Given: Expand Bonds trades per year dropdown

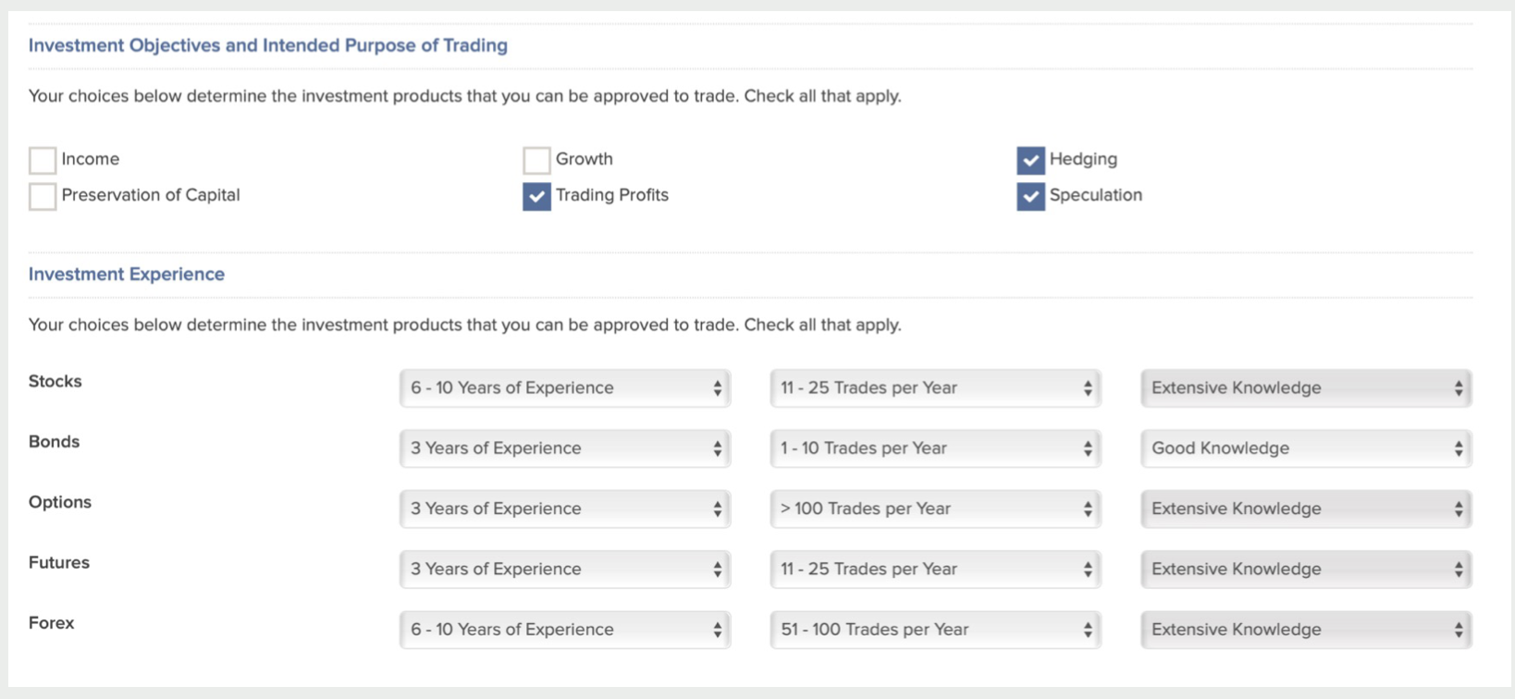Looking at the screenshot, I should [x=935, y=448].
